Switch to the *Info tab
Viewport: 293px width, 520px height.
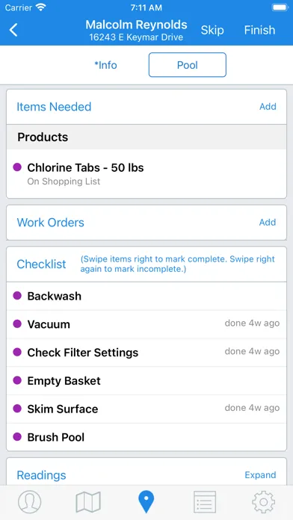pos(105,65)
